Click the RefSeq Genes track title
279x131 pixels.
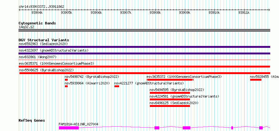(x=32, y=121)
